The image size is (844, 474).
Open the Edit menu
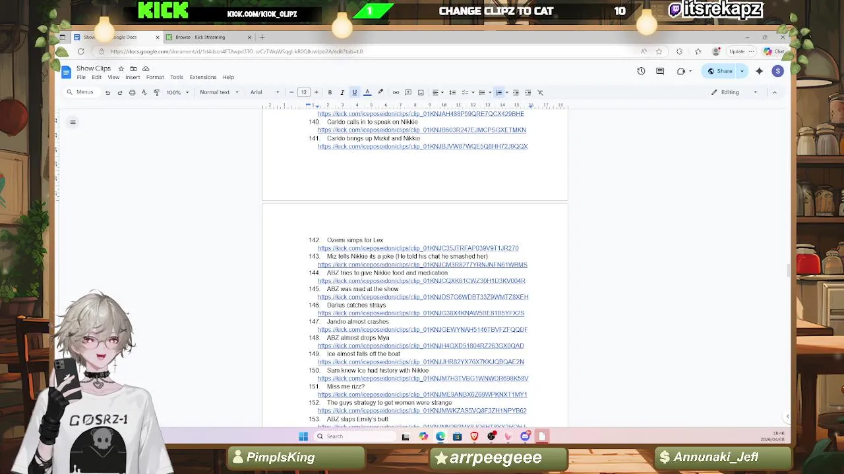(96, 78)
